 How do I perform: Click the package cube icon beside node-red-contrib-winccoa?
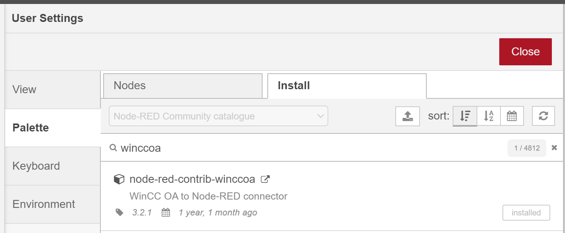pos(119,180)
